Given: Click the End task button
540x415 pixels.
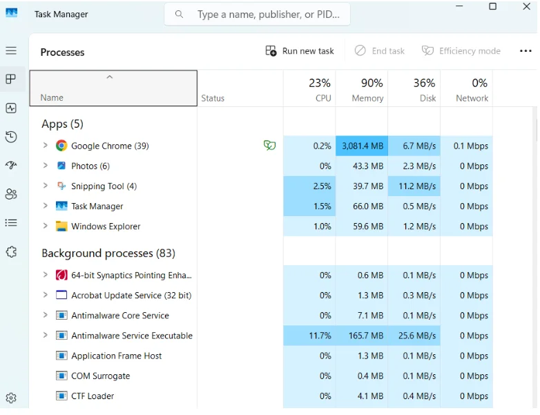Looking at the screenshot, I should (x=380, y=51).
